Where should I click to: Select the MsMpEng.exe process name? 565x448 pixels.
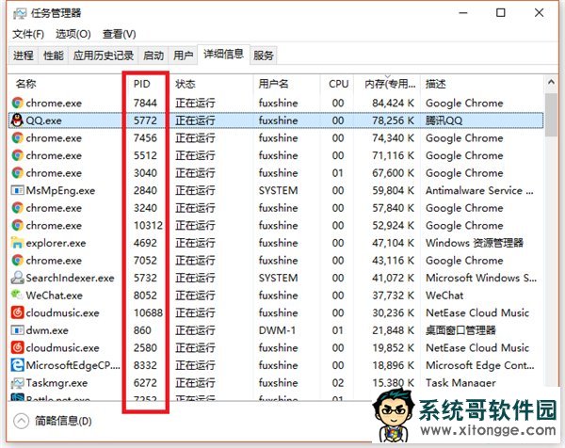click(60, 190)
